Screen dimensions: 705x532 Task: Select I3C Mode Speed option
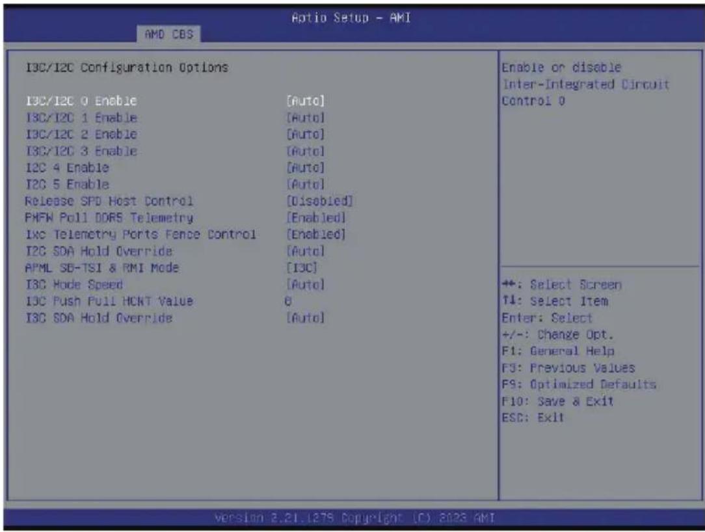pyautogui.click(x=74, y=285)
